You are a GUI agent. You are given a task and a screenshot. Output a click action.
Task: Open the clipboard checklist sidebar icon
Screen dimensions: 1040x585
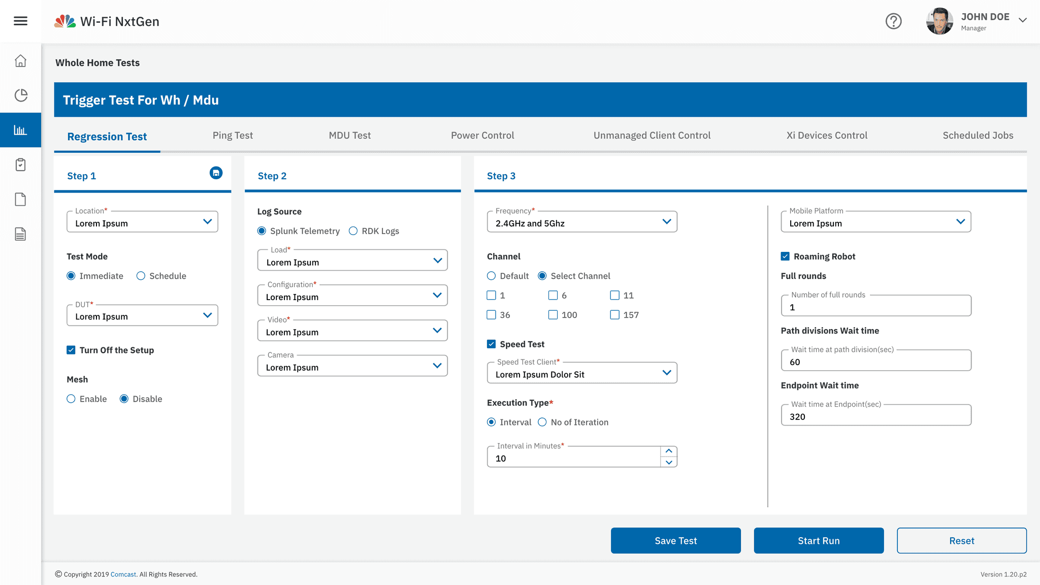pyautogui.click(x=20, y=165)
